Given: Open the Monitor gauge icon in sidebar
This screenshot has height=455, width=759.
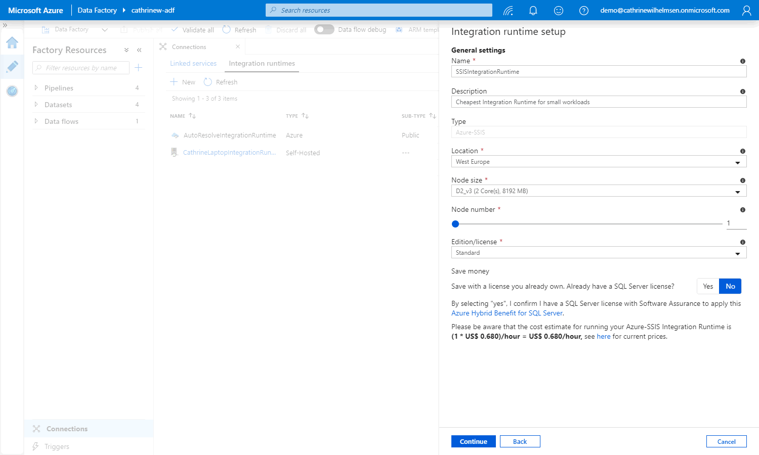Looking at the screenshot, I should point(12,91).
